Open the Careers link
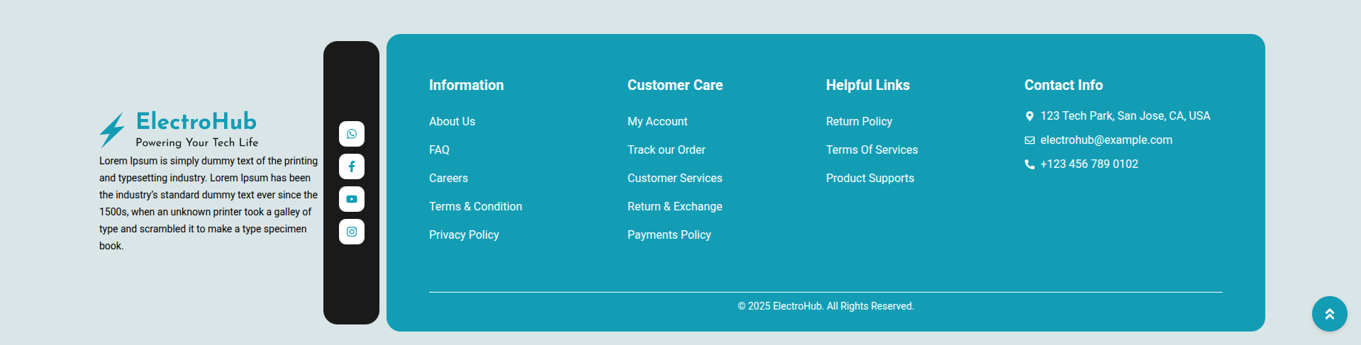The height and width of the screenshot is (345, 1361). [x=448, y=179]
